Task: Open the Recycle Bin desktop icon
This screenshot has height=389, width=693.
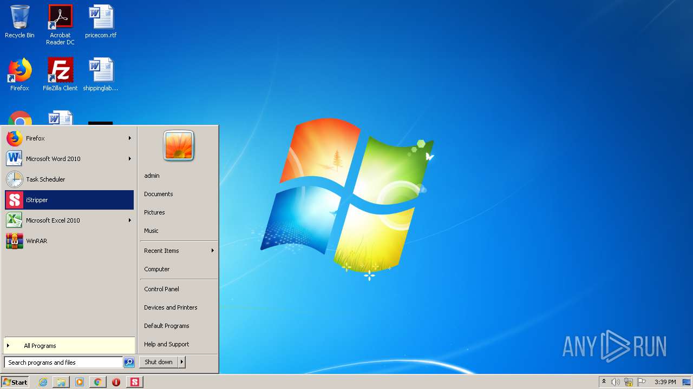Action: tap(19, 22)
